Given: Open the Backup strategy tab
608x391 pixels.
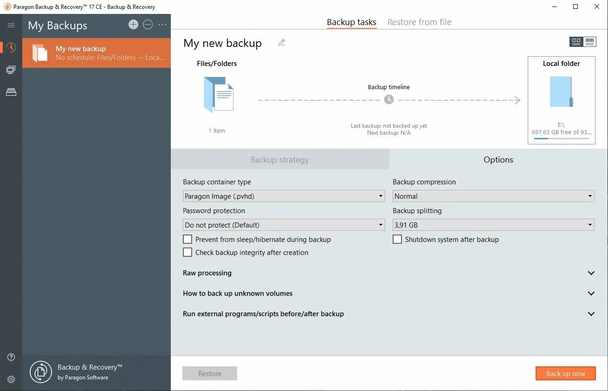Looking at the screenshot, I should 280,159.
